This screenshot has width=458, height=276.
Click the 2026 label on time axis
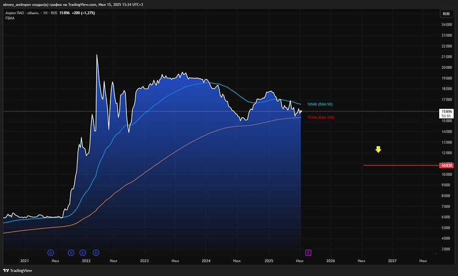pos(330,261)
